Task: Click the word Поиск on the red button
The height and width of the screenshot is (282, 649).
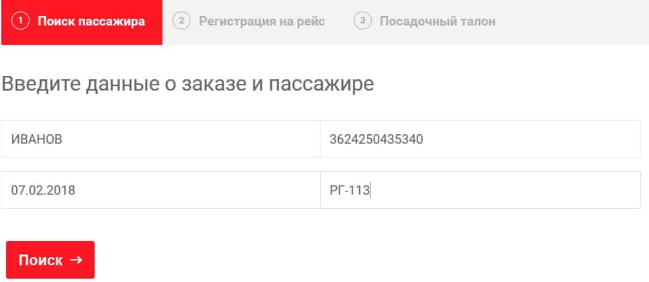Action: [40, 260]
